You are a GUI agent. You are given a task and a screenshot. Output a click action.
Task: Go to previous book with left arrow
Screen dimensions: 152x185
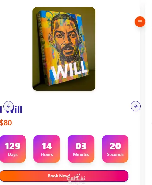click(8, 106)
